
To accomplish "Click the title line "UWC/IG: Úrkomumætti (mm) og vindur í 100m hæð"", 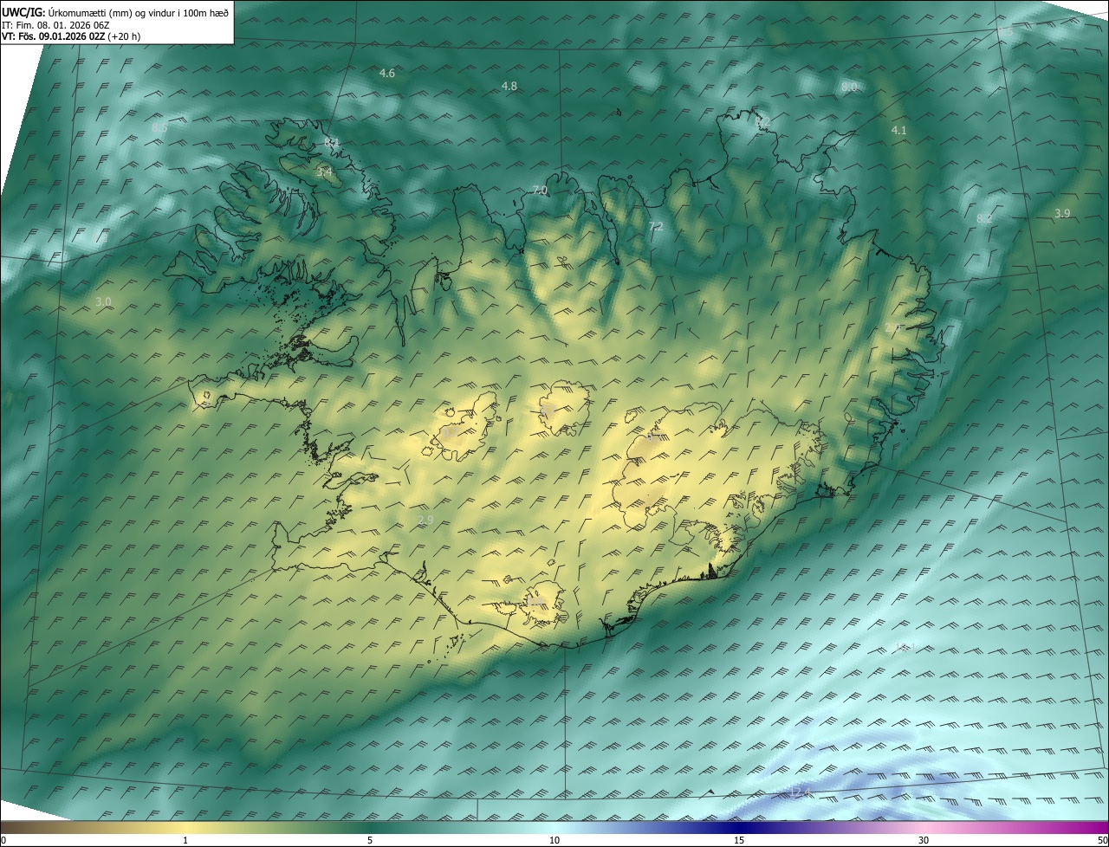I will 115,12.
